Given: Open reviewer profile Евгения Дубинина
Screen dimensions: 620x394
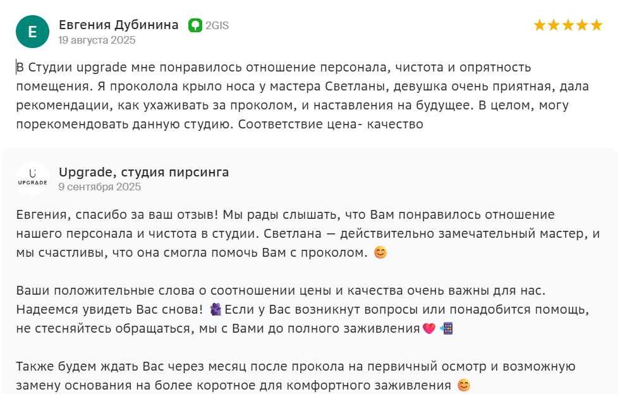Looking at the screenshot, I should coord(118,25).
